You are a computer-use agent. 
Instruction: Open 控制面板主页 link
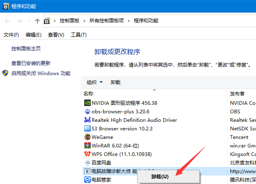[x=26, y=49]
